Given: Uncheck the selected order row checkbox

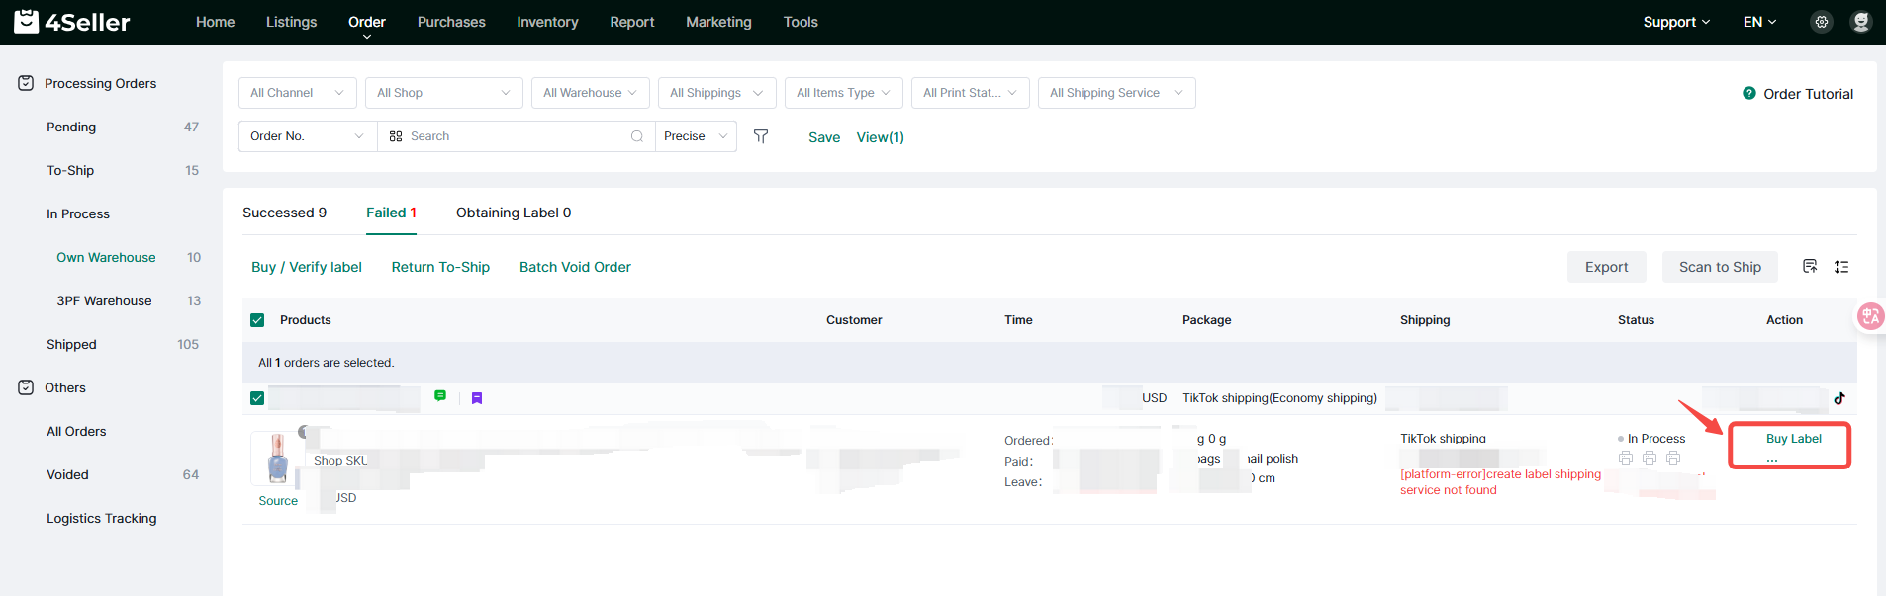Looking at the screenshot, I should pos(257,398).
